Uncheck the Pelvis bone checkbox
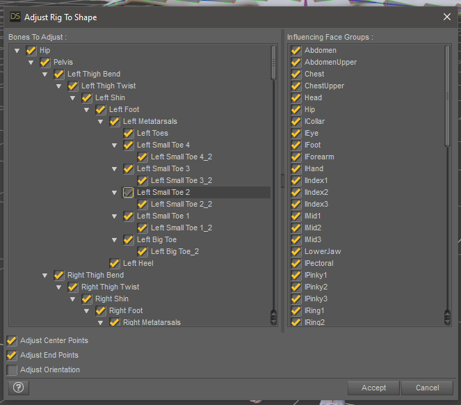Viewport: 461px width, 405px height. pyautogui.click(x=45, y=62)
